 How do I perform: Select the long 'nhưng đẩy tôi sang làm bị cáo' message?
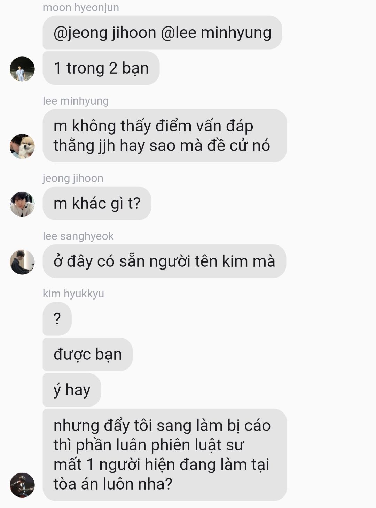165,455
